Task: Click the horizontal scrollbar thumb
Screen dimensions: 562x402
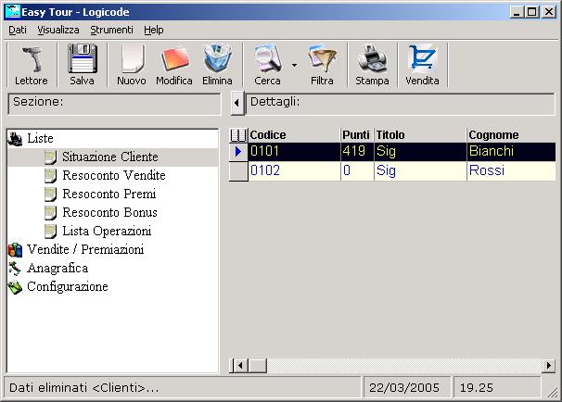Action: point(257,366)
